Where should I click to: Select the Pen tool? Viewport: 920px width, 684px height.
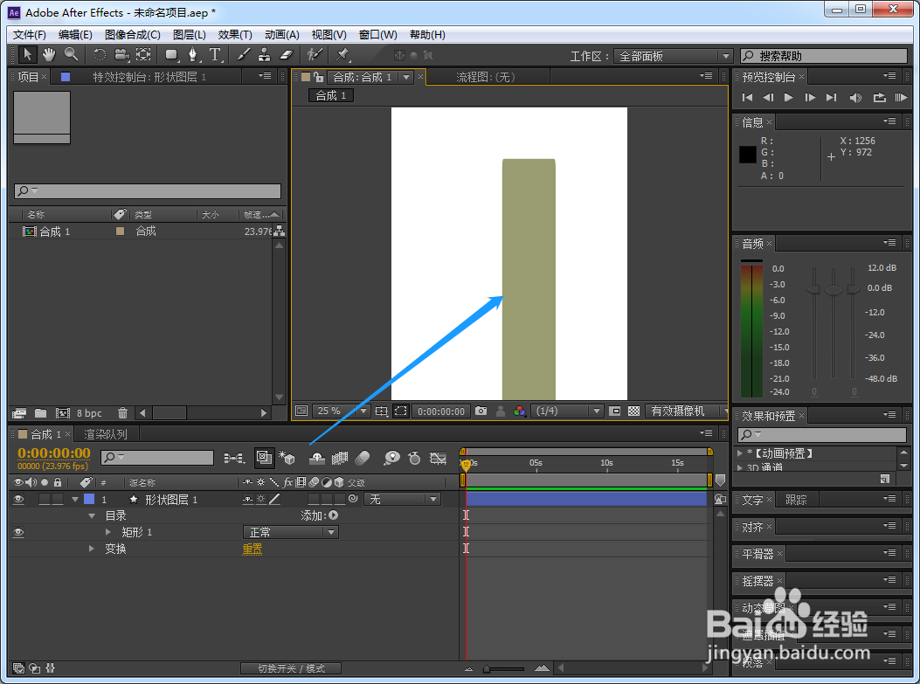point(192,54)
